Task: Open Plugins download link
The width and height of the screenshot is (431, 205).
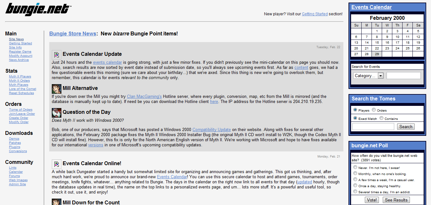Action: (15, 147)
